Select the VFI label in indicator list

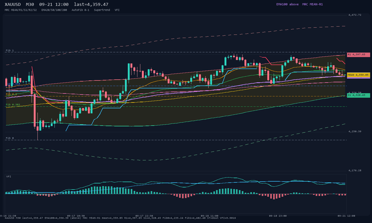(117, 10)
